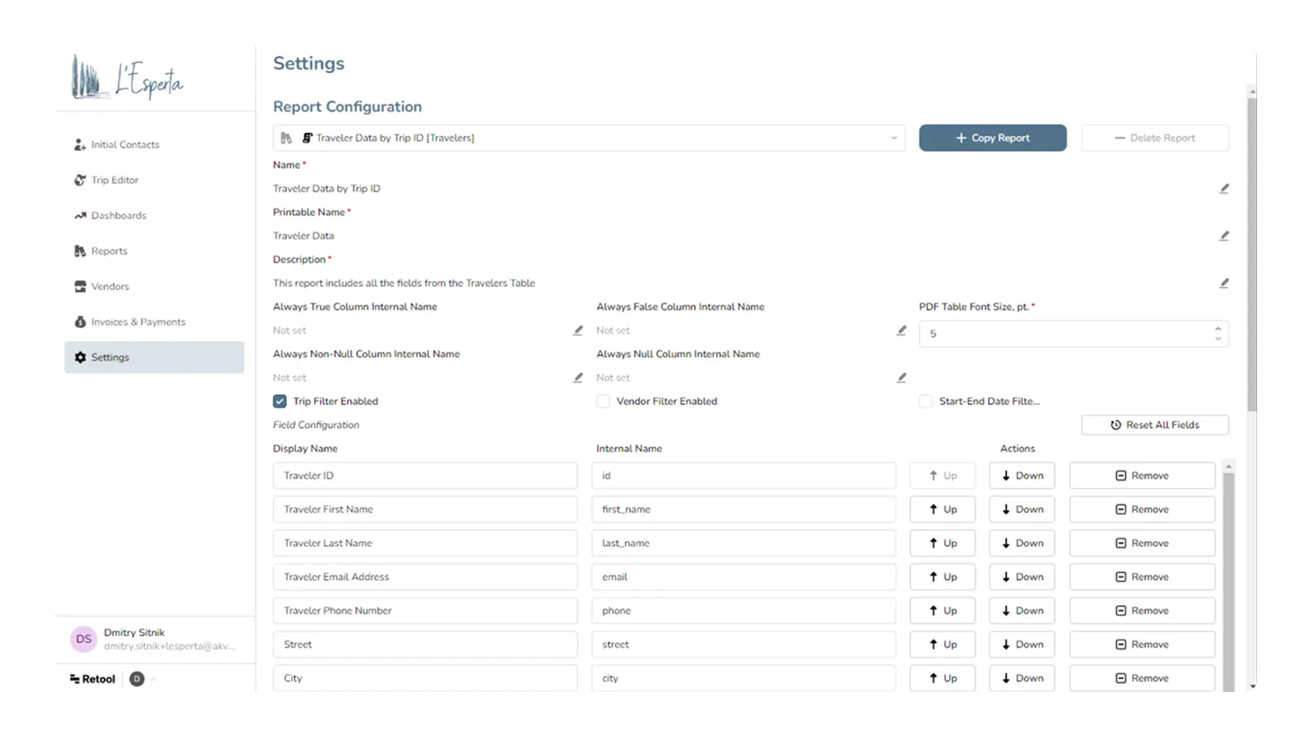Edit Always Null Column Internal Name
Screen dimensions: 1312x738
(x=901, y=378)
